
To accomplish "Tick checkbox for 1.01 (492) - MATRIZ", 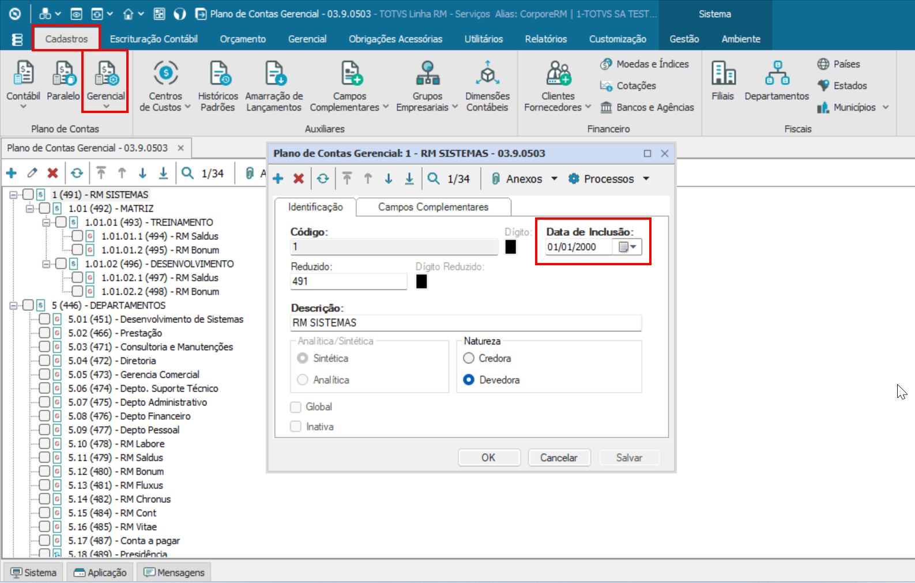I will pos(44,208).
